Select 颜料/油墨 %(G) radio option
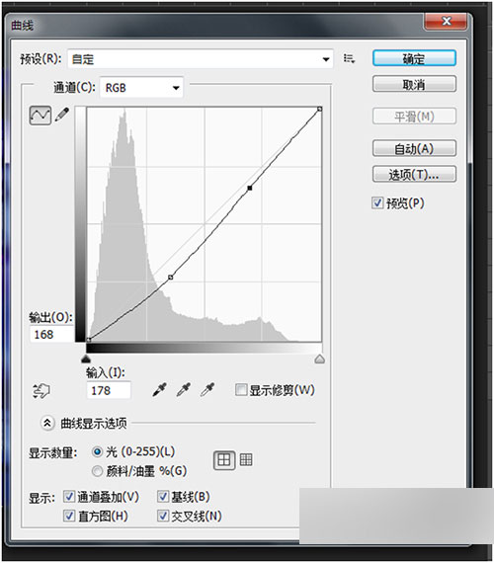494x563 pixels. (97, 471)
